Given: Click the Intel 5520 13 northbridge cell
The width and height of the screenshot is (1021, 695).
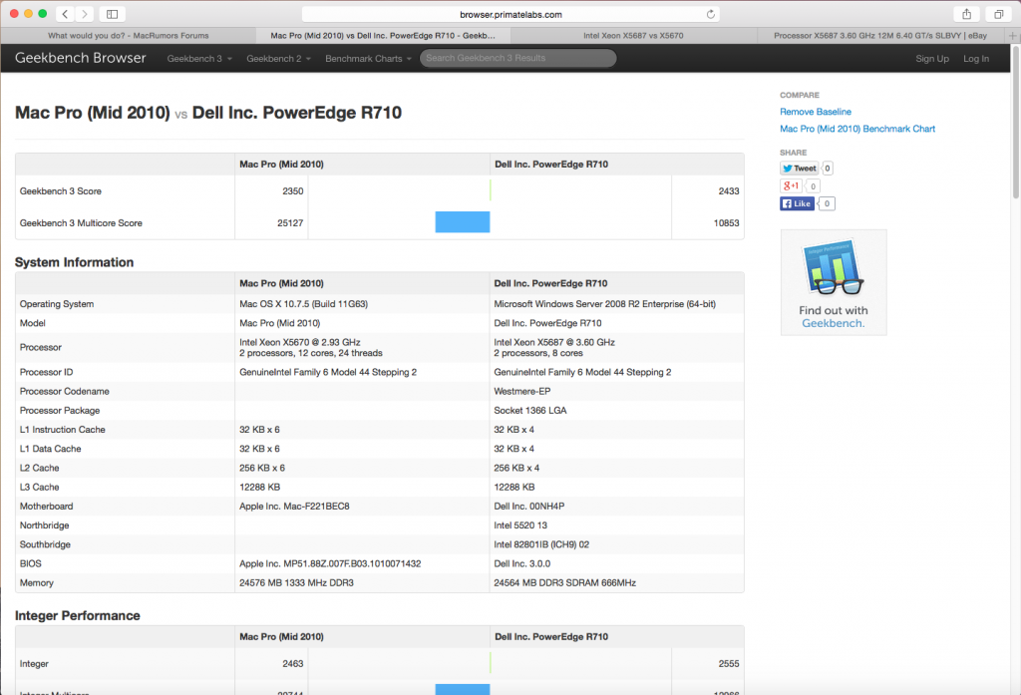Looking at the screenshot, I should click(520, 525).
